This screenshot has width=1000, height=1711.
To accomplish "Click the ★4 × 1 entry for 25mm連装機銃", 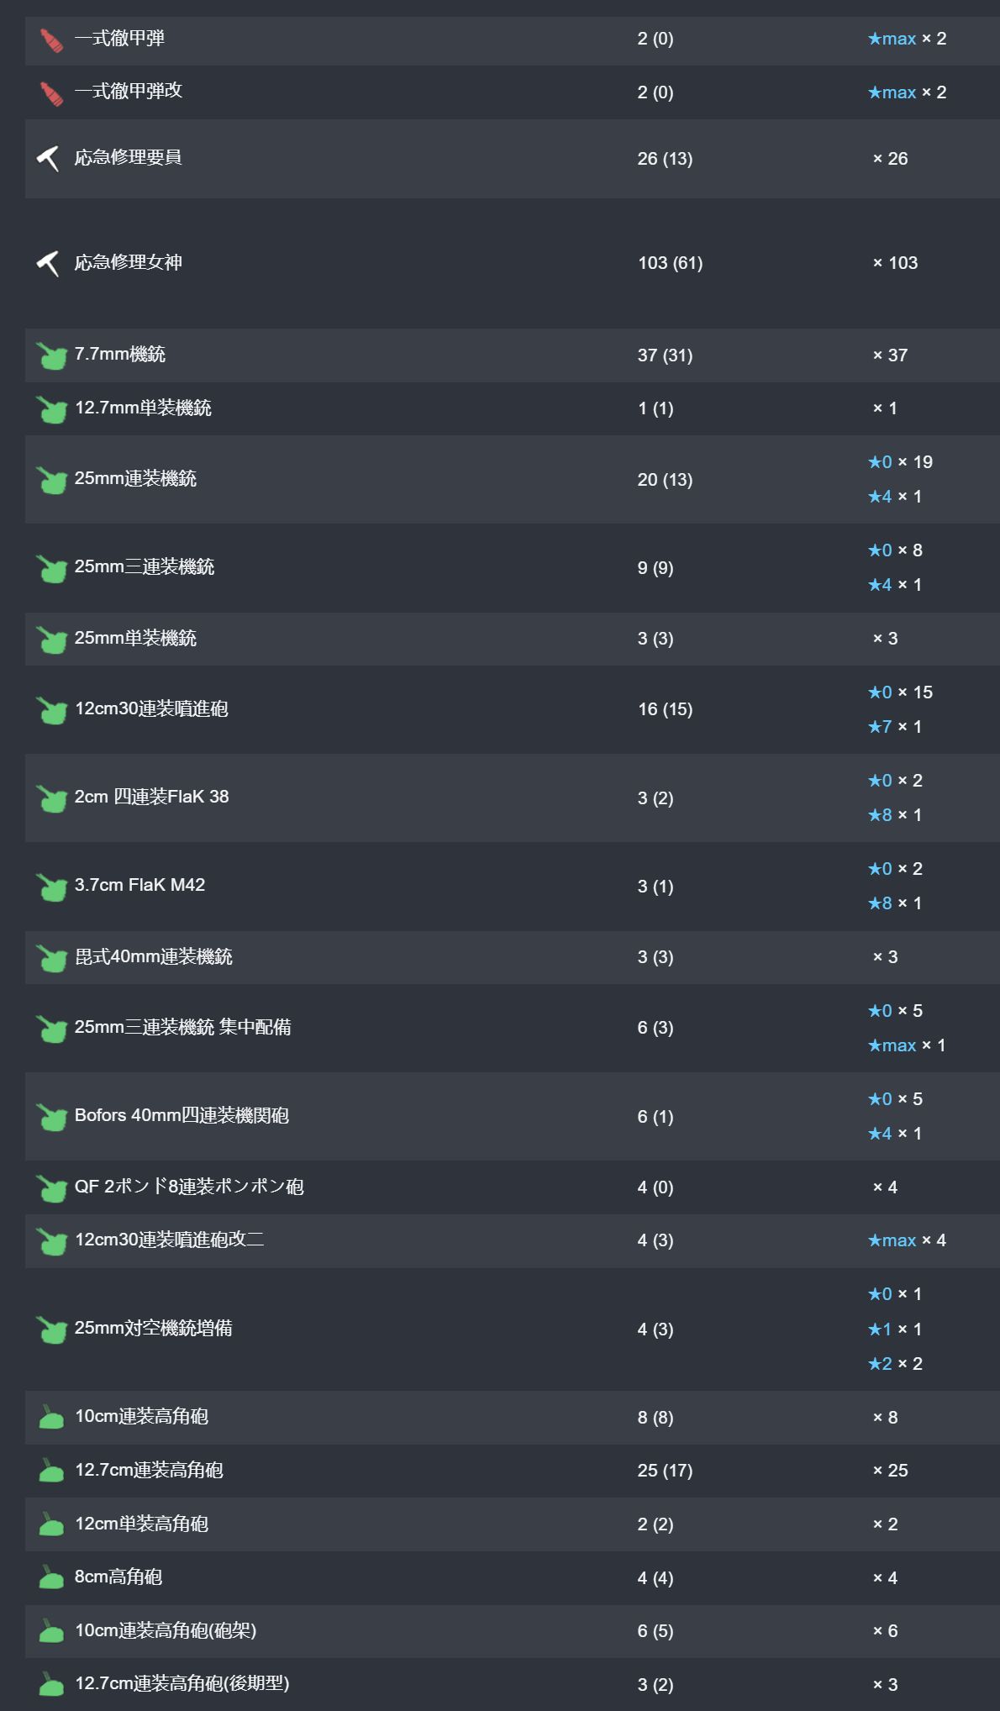I will coord(895,497).
